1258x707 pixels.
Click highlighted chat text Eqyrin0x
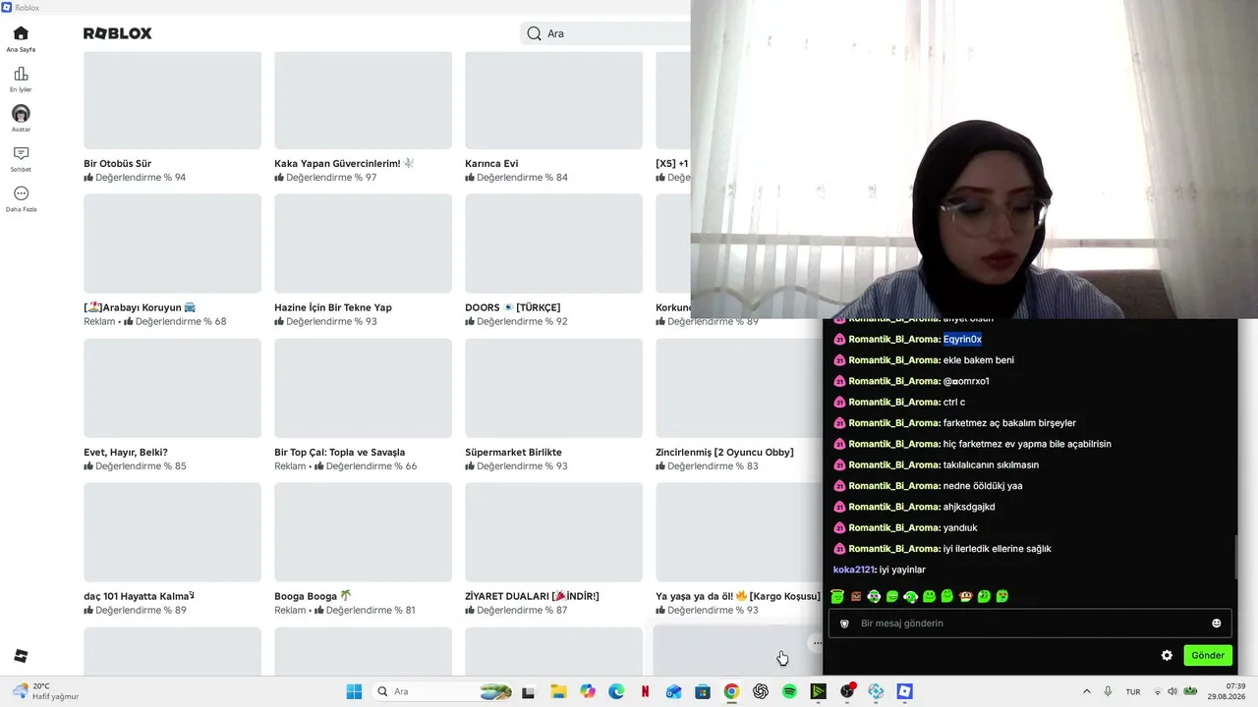click(962, 339)
